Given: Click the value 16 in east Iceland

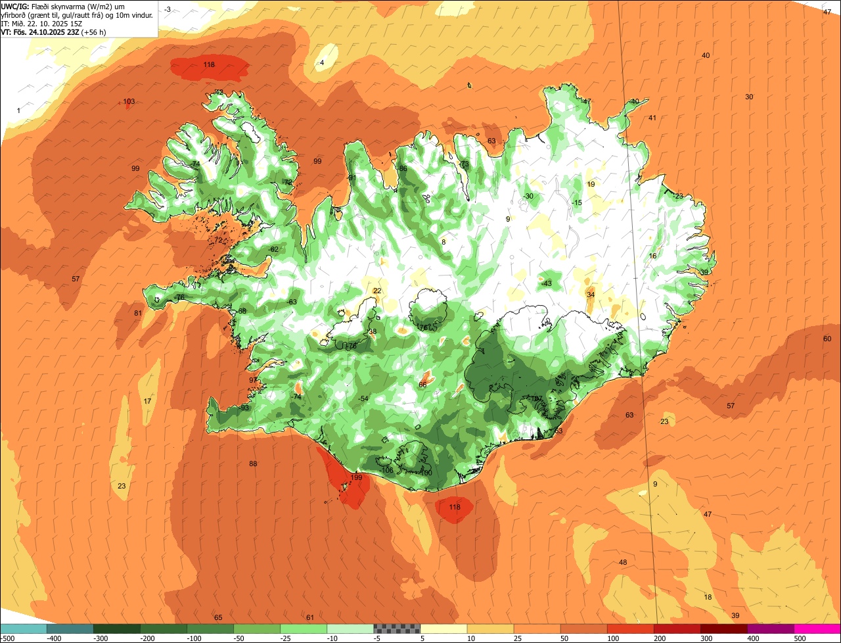Looking at the screenshot, I should click(x=652, y=256).
